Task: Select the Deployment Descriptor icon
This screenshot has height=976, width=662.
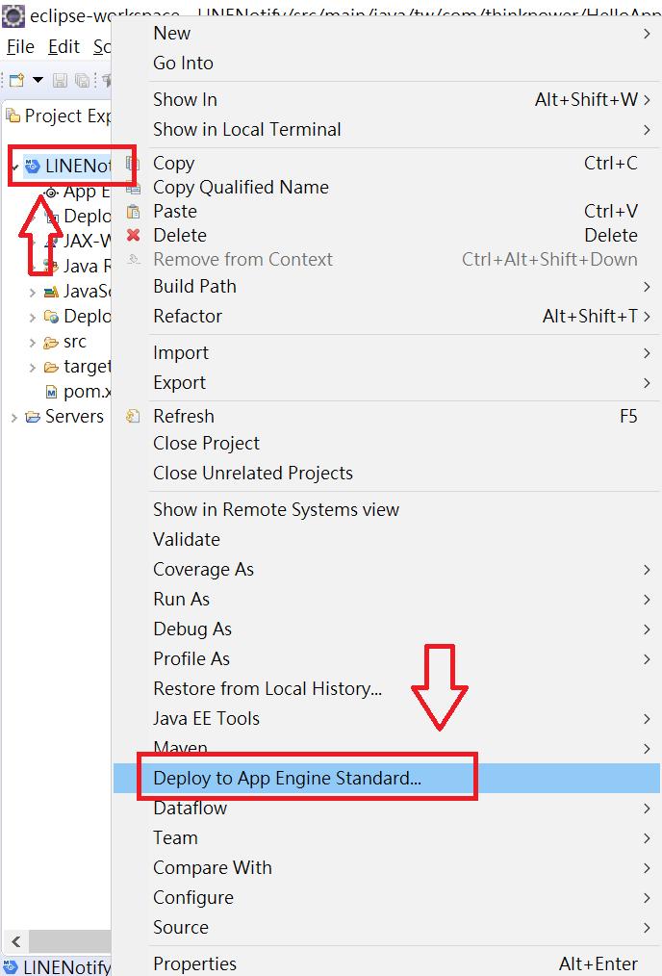Action: click(x=54, y=218)
